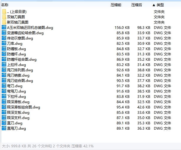
Task: Select the 防缠杆.dwg file icon
Action: coord(4,54)
